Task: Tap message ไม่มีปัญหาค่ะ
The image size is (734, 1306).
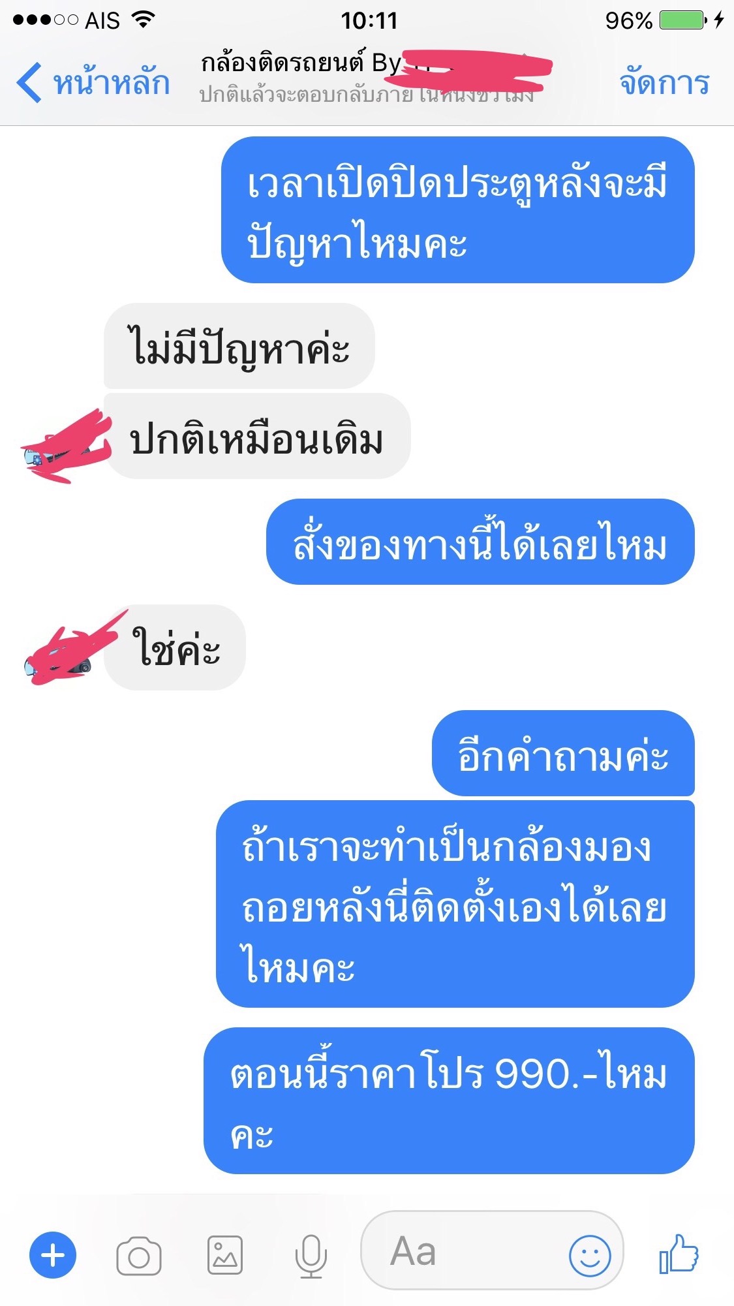Action: click(x=239, y=346)
